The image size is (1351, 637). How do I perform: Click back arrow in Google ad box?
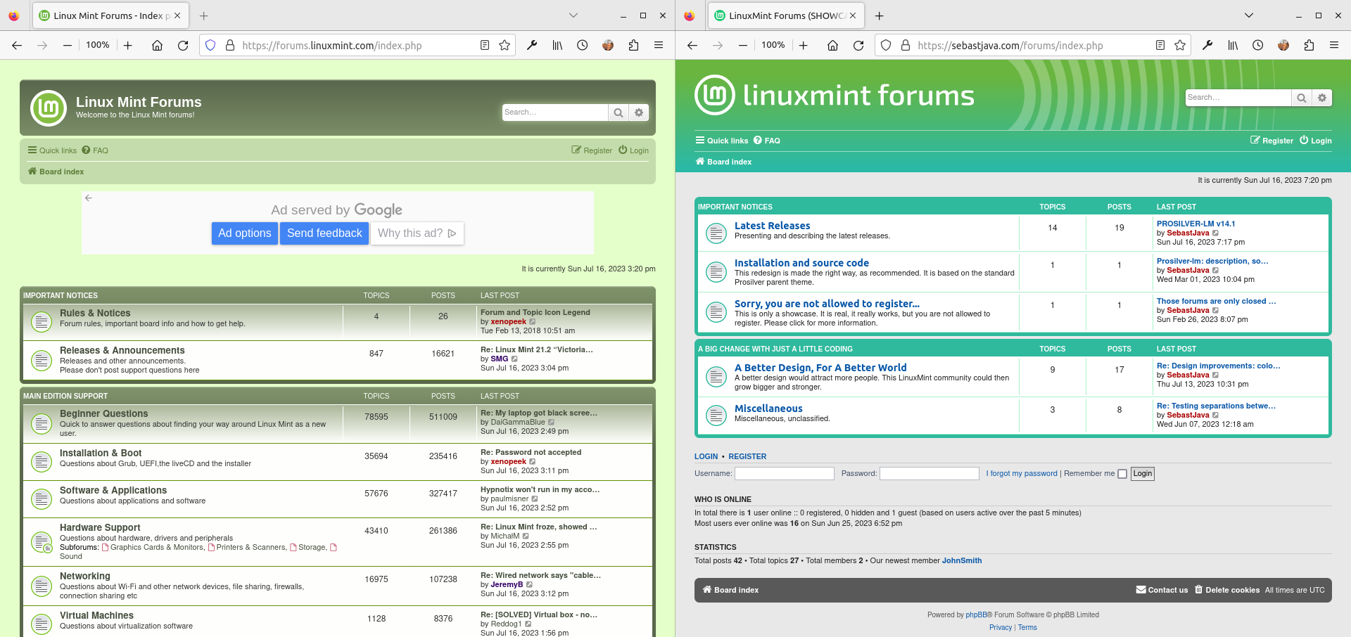click(x=89, y=198)
